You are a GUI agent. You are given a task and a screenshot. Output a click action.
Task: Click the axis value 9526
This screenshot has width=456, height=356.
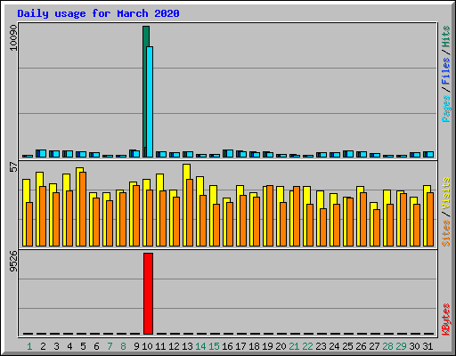coord(13,262)
